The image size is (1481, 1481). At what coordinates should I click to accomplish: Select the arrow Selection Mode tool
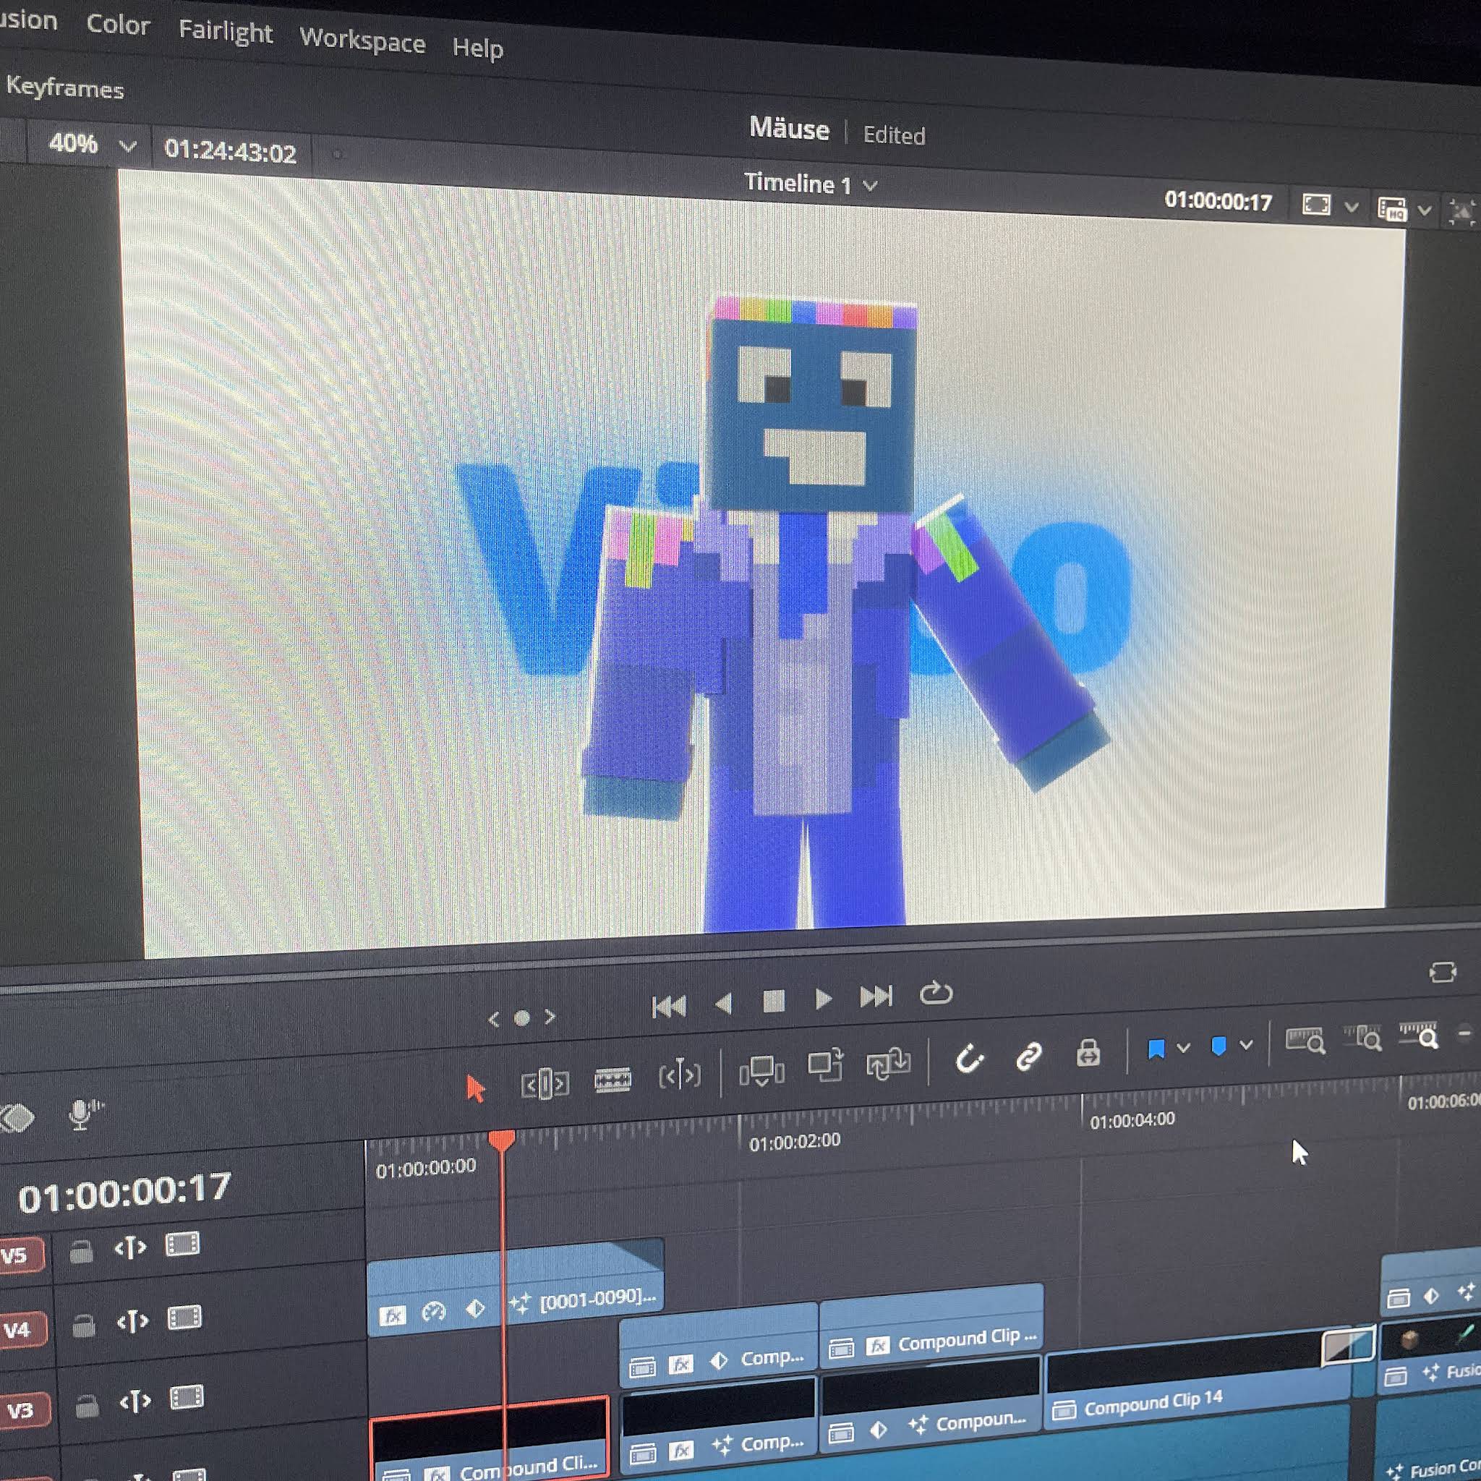click(x=475, y=1088)
